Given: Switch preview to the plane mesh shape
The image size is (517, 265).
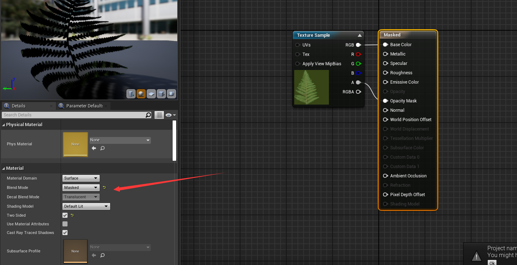Looking at the screenshot, I should [x=151, y=94].
